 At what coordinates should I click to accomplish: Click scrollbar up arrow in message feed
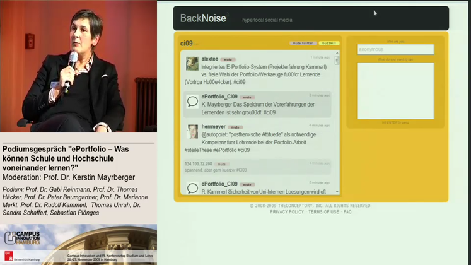pos(337,54)
